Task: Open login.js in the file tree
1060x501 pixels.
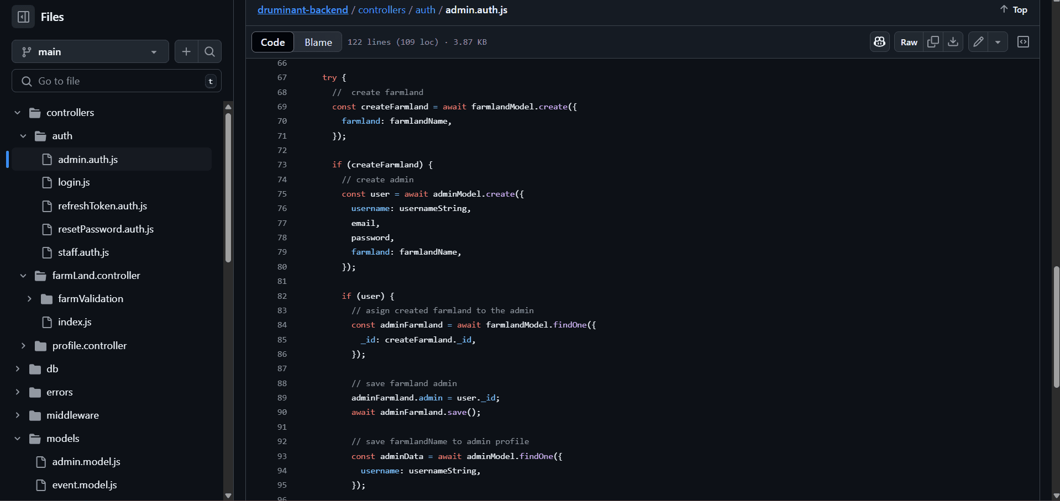Action: (x=74, y=182)
